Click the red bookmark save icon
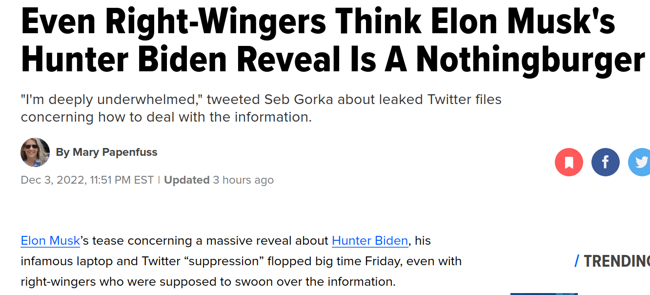Image resolution: width=650 pixels, height=295 pixels. pyautogui.click(x=569, y=162)
